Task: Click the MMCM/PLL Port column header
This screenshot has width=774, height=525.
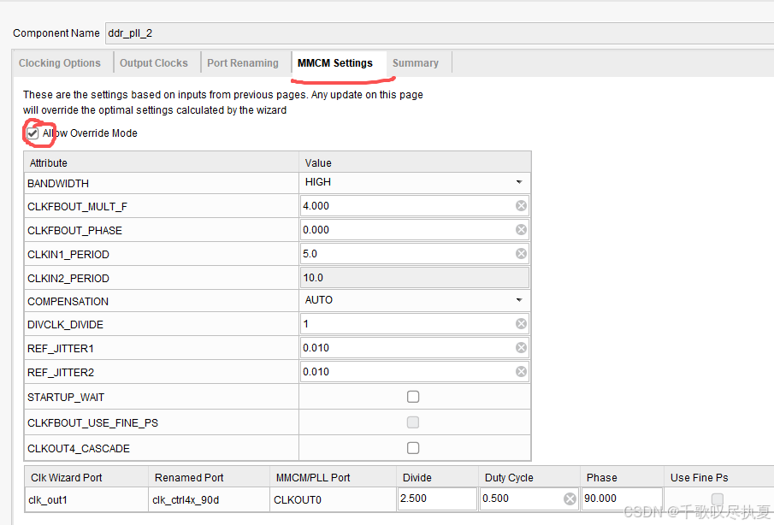Action: 333,478
